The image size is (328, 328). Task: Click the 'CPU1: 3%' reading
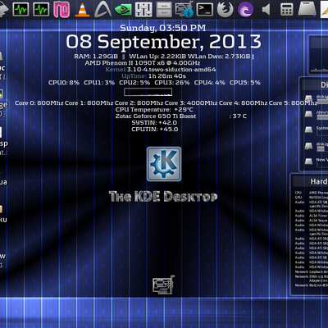[99, 83]
